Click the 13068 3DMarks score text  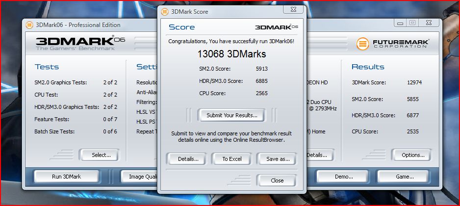(231, 54)
